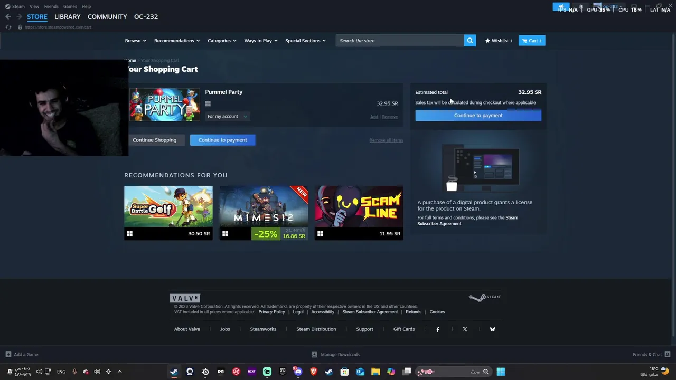Open the View menu
The height and width of the screenshot is (380, 676).
click(x=34, y=6)
